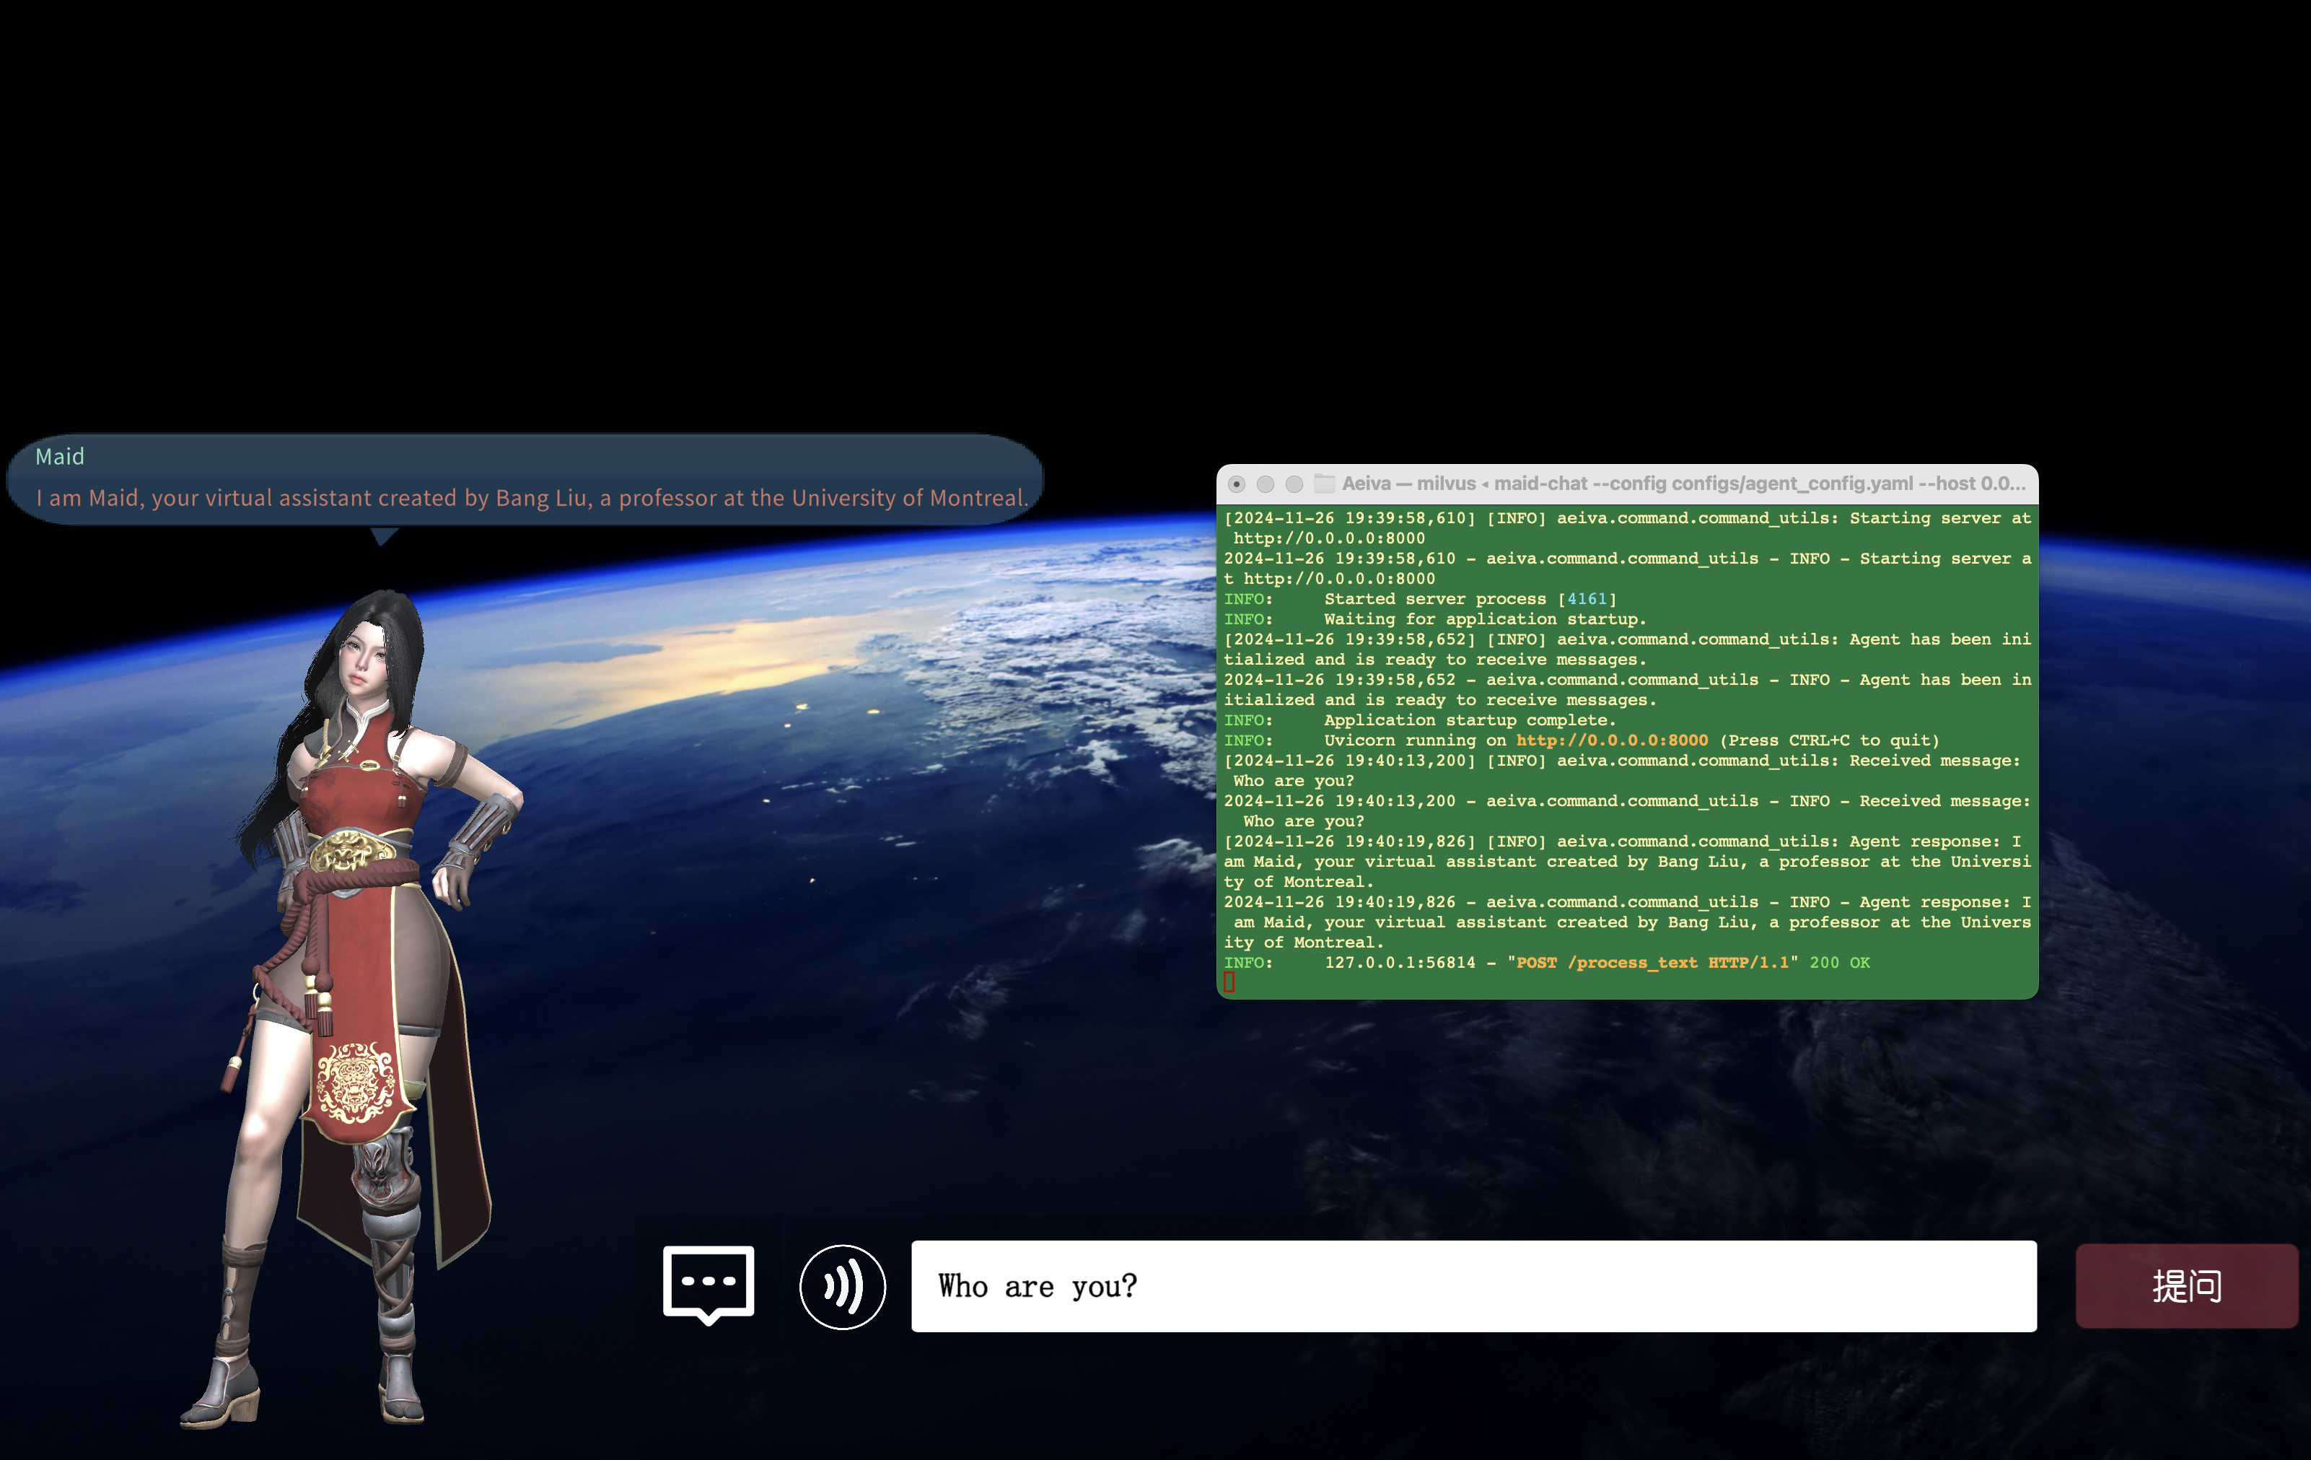Image resolution: width=2311 pixels, height=1460 pixels.
Task: Click 'Application startup complete.' log line
Action: pyautogui.click(x=1469, y=720)
